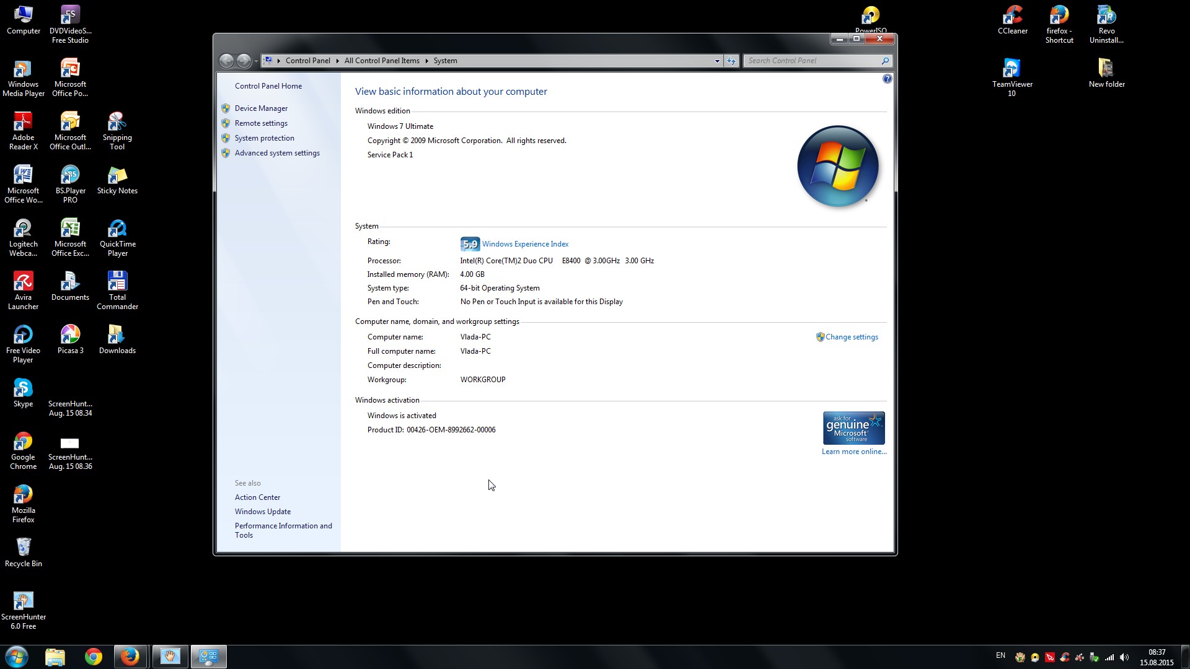Screen dimensions: 1190x669
Task: Click the Change settings link
Action: 851,337
